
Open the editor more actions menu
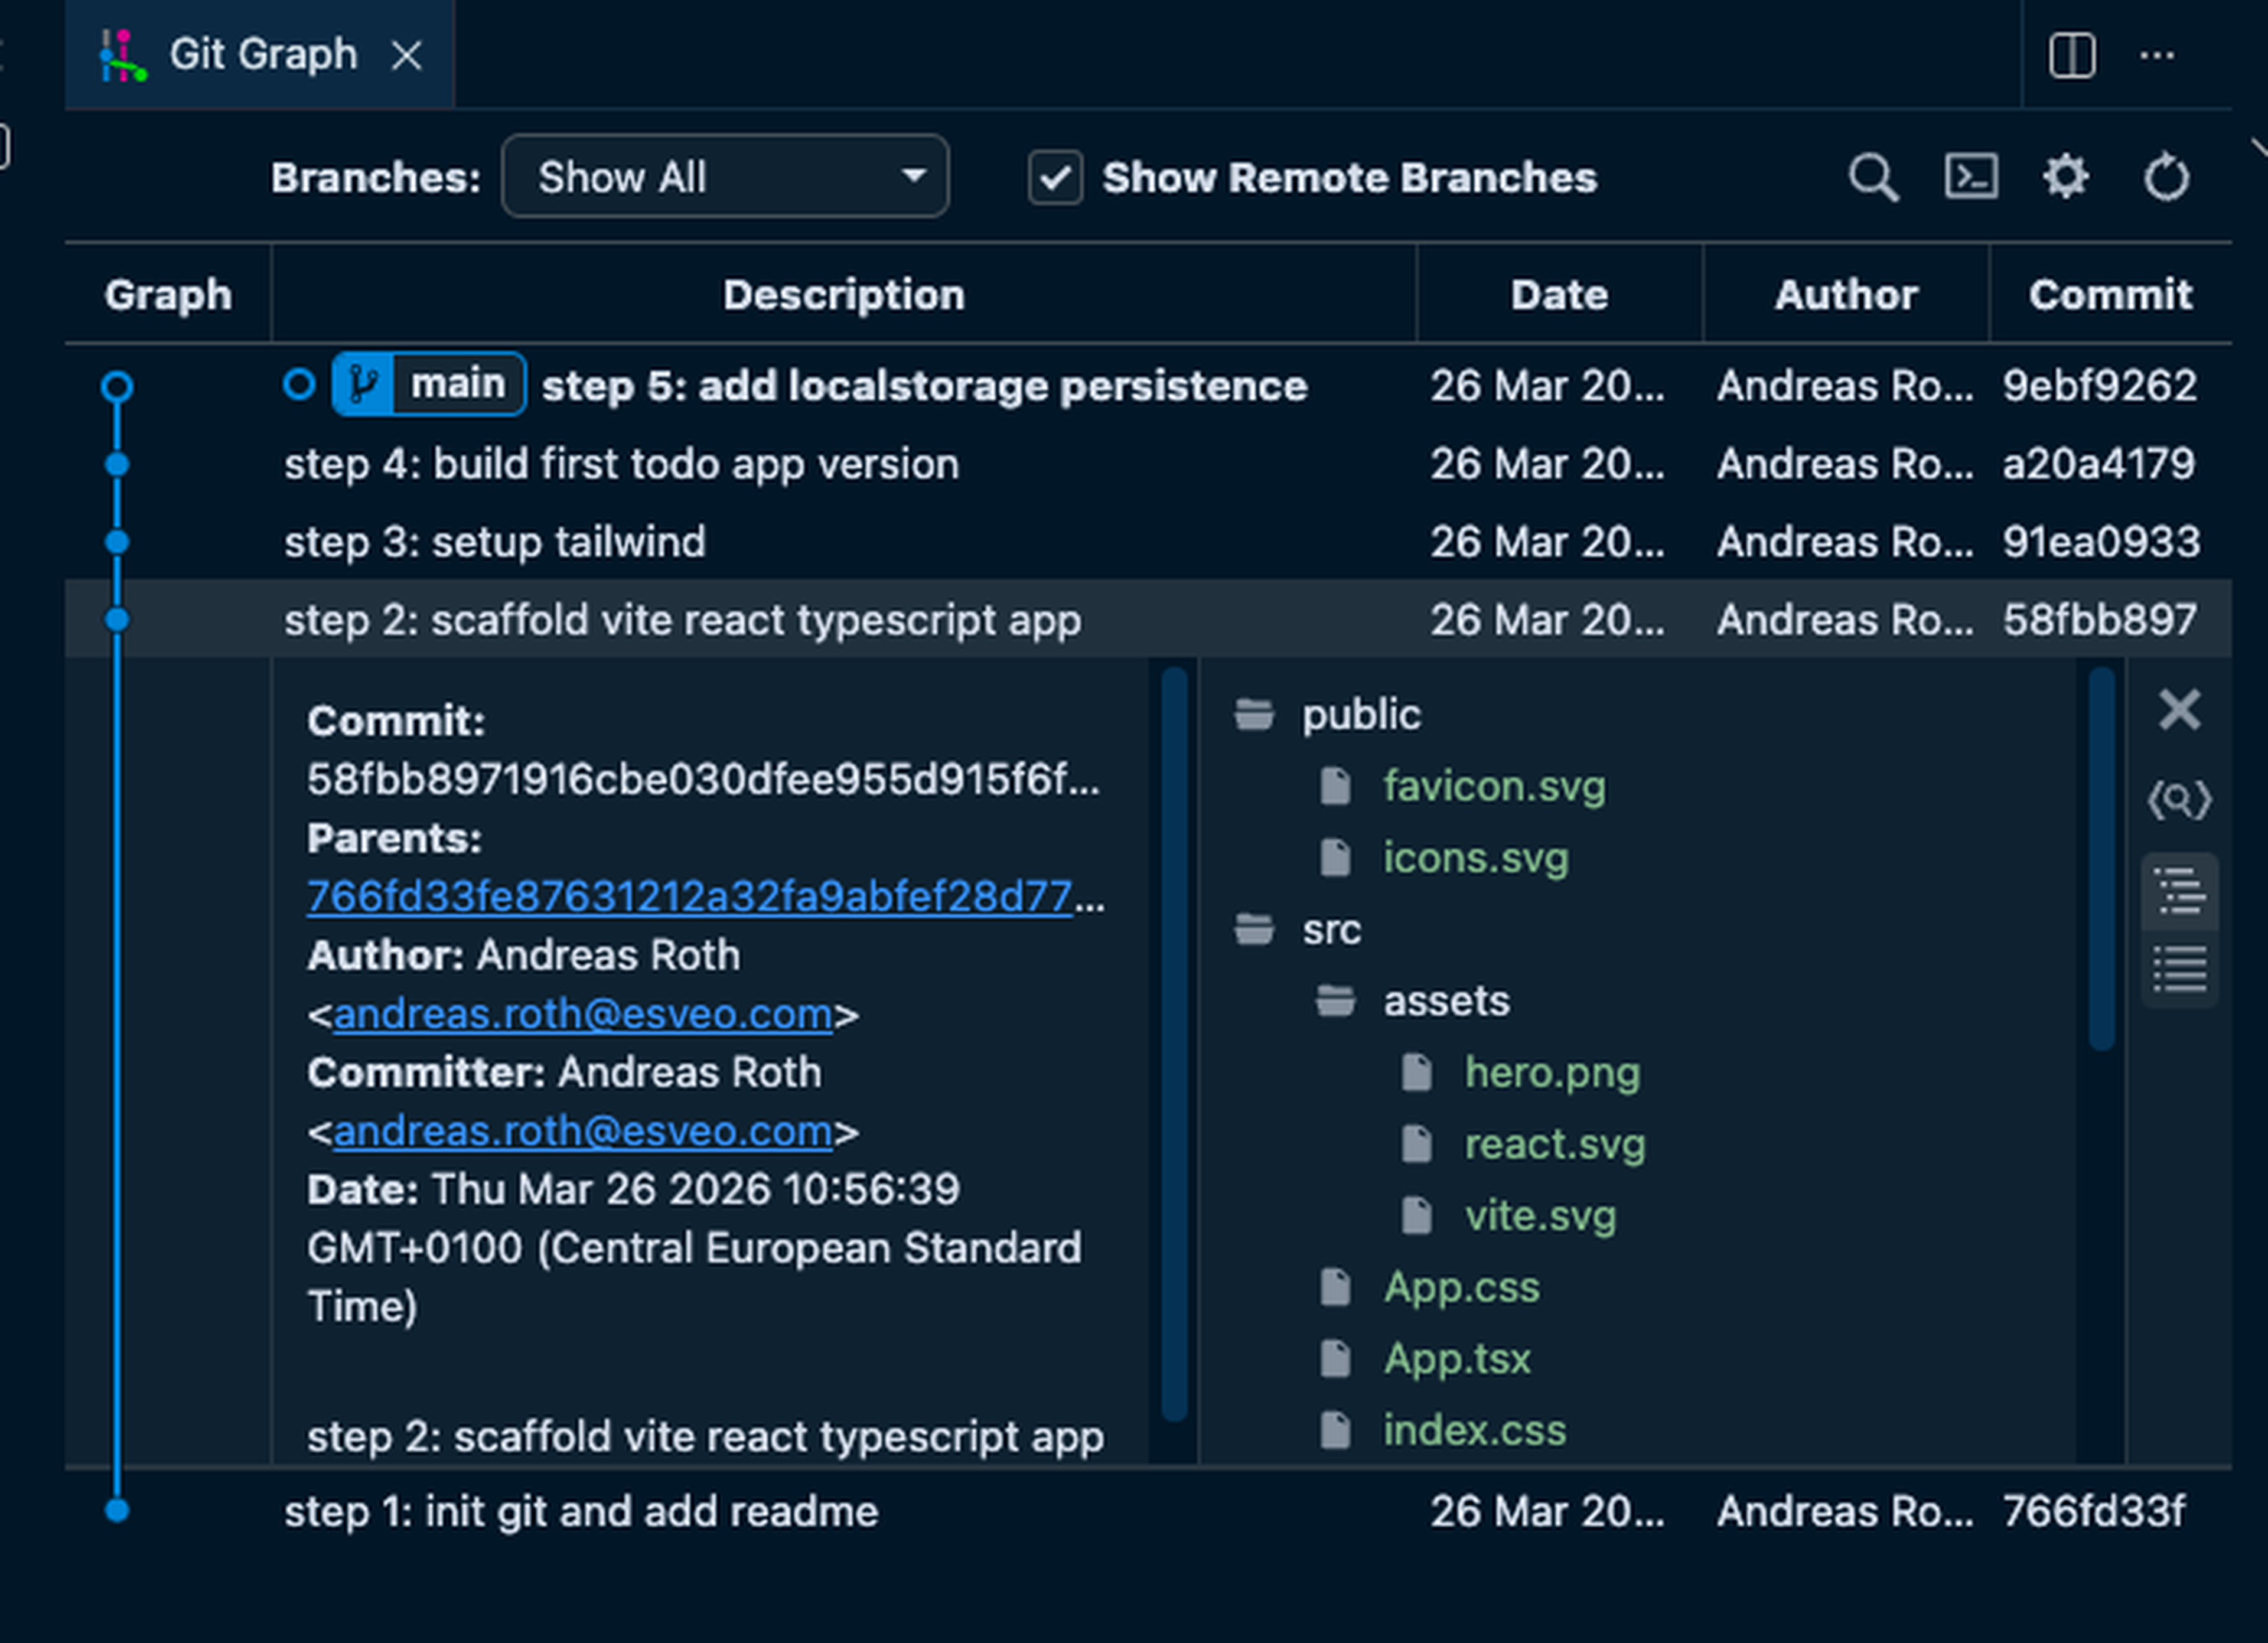click(x=2156, y=56)
